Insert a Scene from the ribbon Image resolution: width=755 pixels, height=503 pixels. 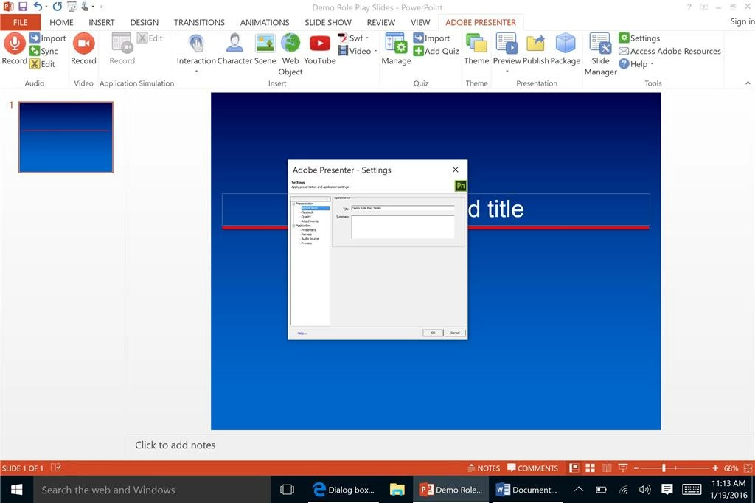(265, 49)
